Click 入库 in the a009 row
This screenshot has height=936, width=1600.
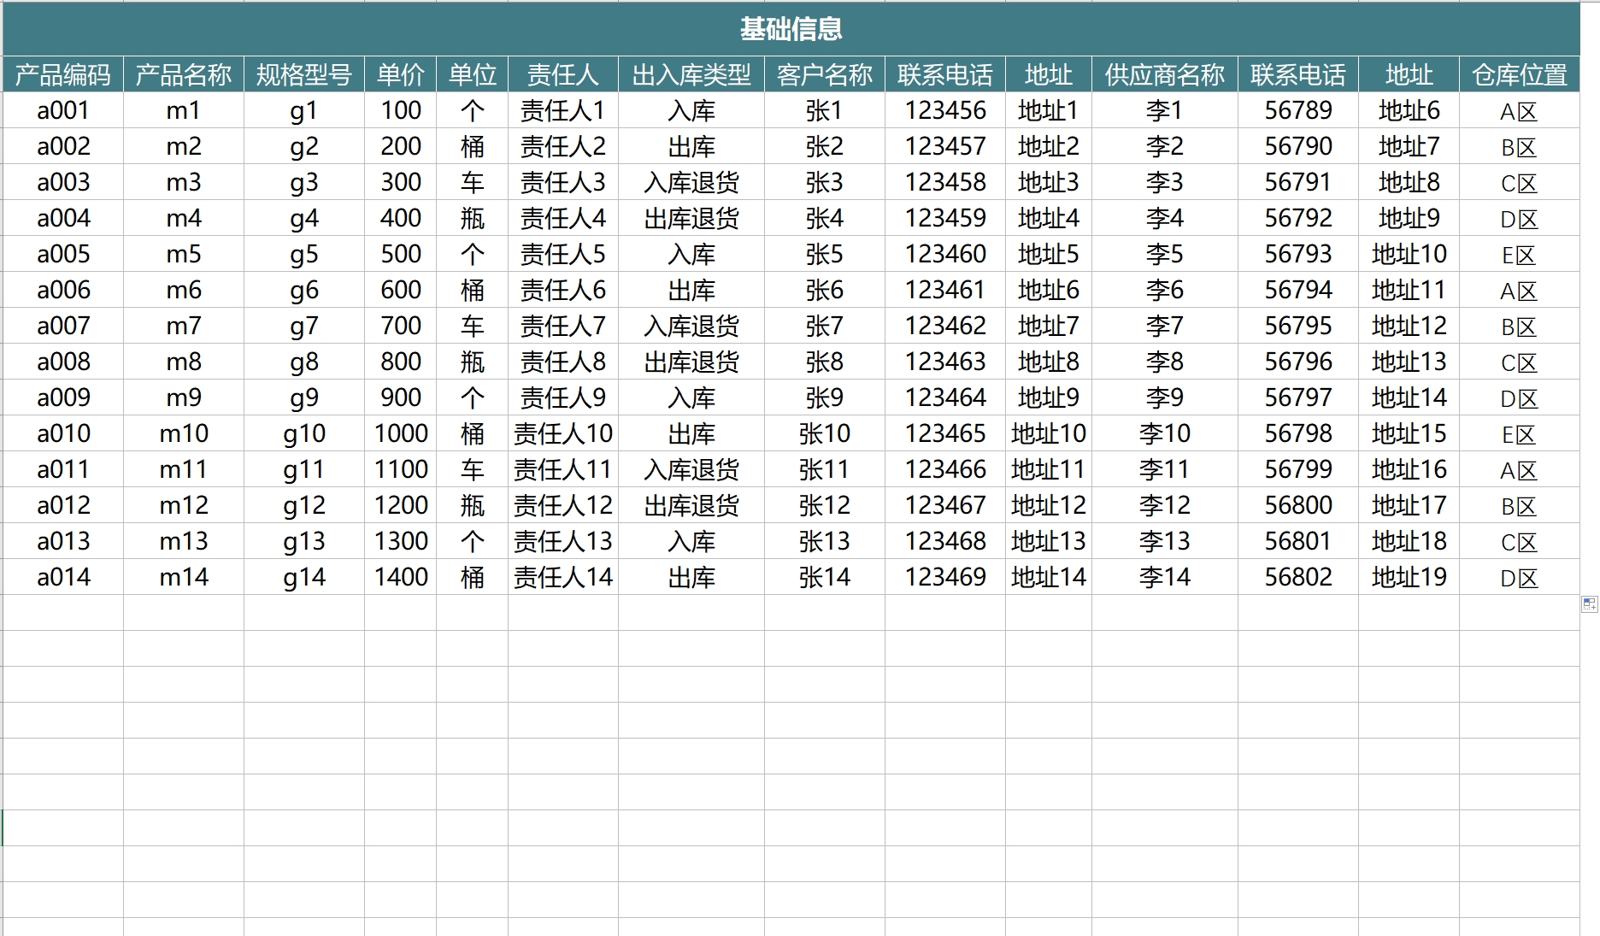coord(691,397)
